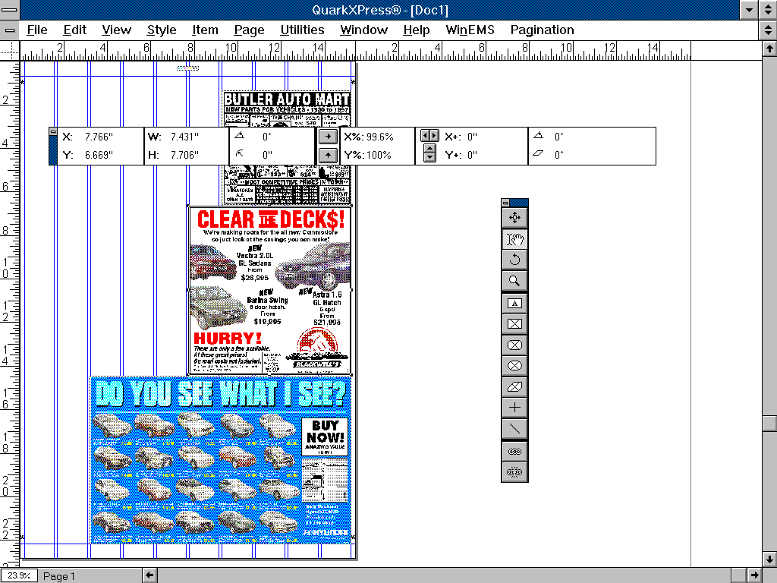Open the Item menu

coord(205,30)
